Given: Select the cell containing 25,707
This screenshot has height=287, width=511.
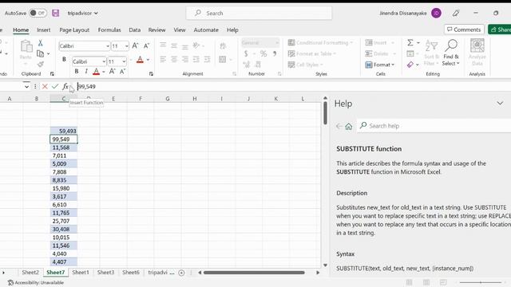Looking at the screenshot, I should 64,221.
